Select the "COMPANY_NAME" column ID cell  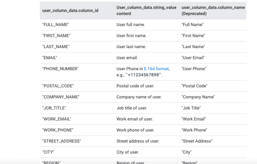[x=61, y=97]
